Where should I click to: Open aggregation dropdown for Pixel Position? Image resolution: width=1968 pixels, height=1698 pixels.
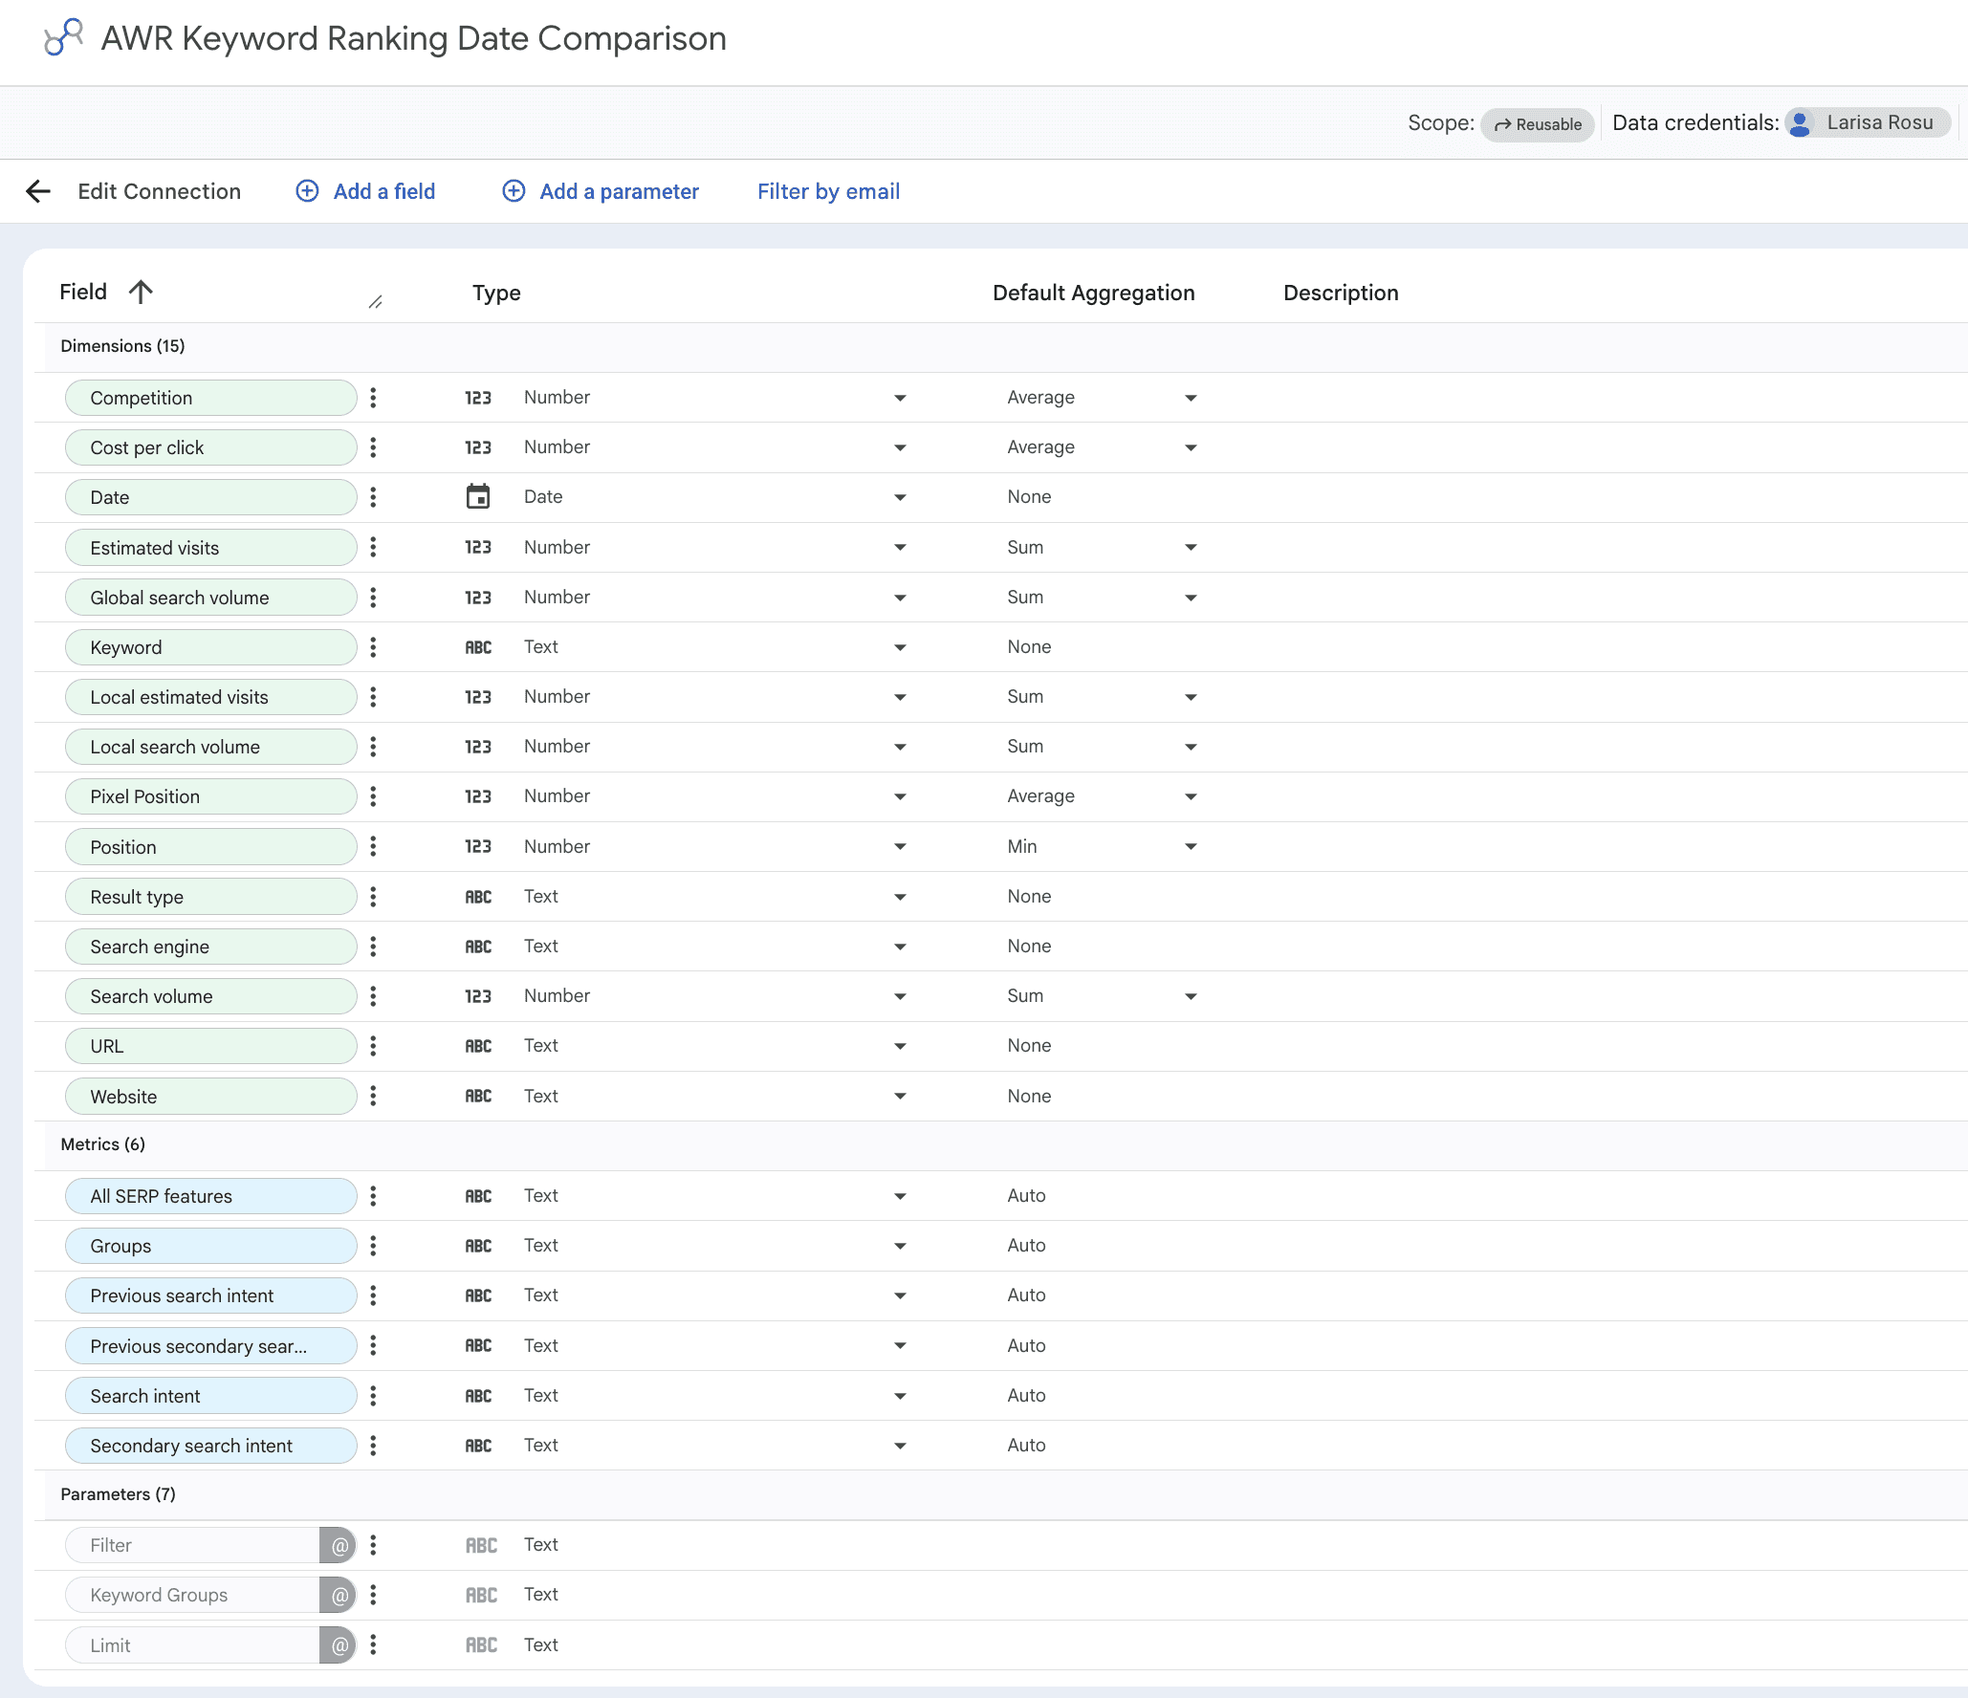[x=1191, y=796]
